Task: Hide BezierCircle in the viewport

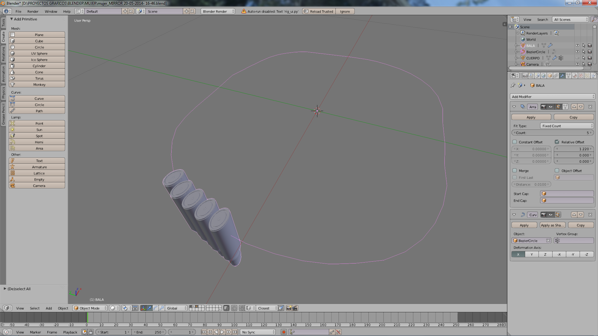Action: click(577, 52)
